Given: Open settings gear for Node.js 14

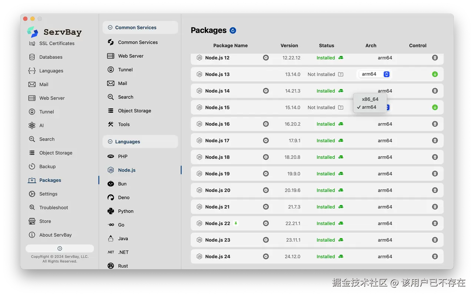Looking at the screenshot, I should pos(266,91).
